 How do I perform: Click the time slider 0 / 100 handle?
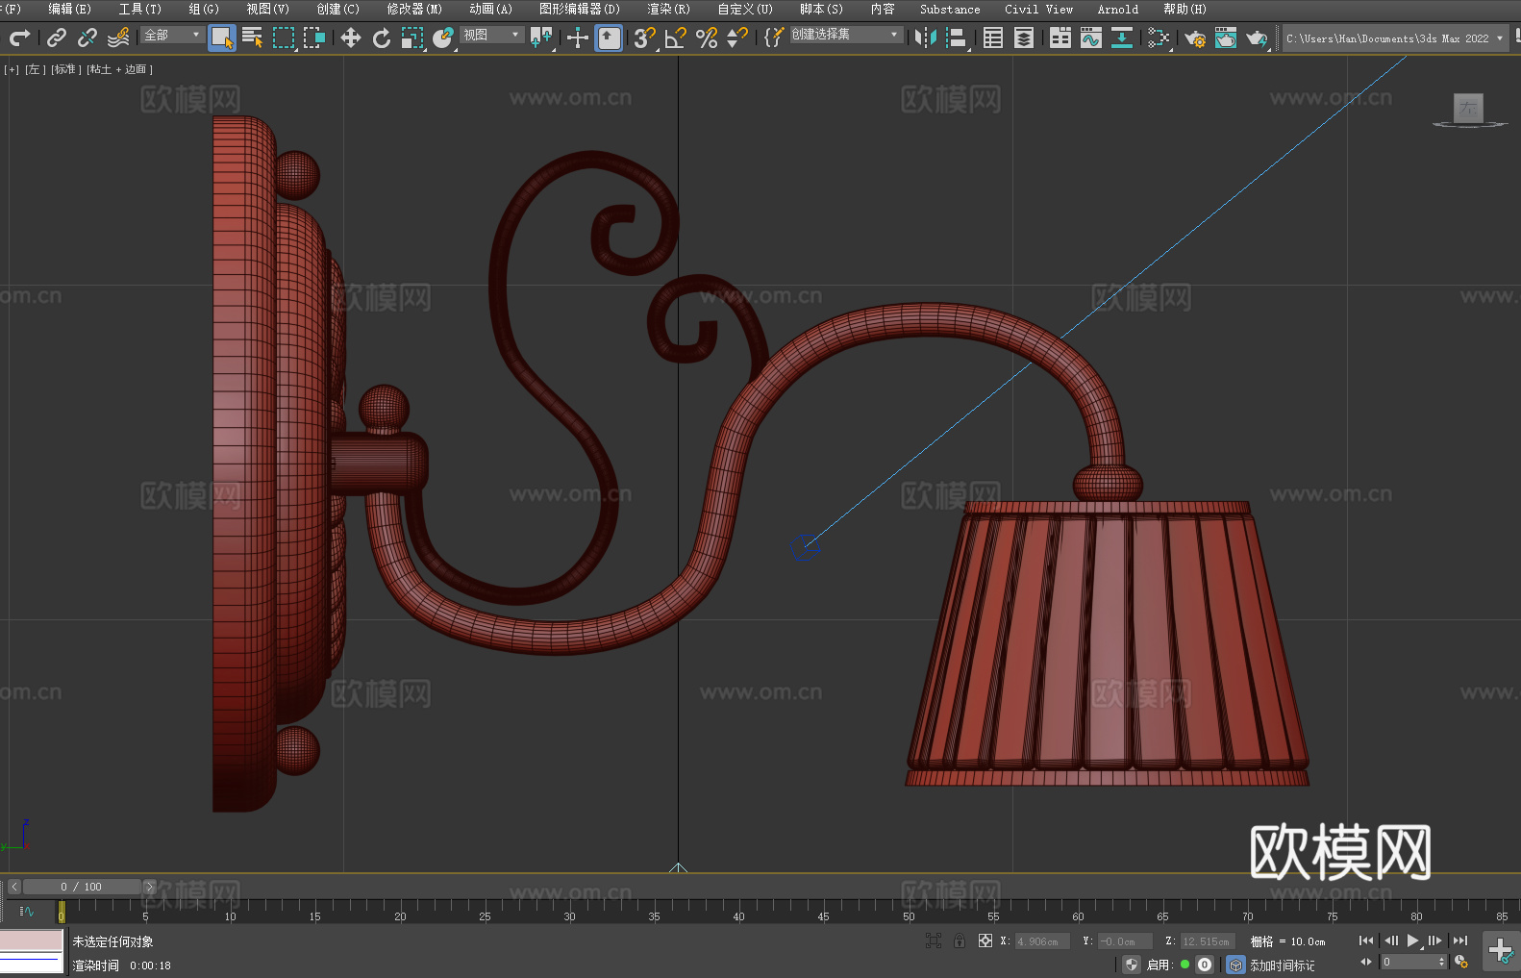coord(81,887)
